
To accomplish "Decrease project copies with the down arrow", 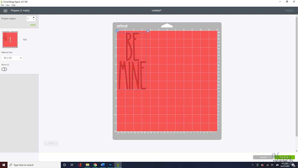I will coord(34,19).
